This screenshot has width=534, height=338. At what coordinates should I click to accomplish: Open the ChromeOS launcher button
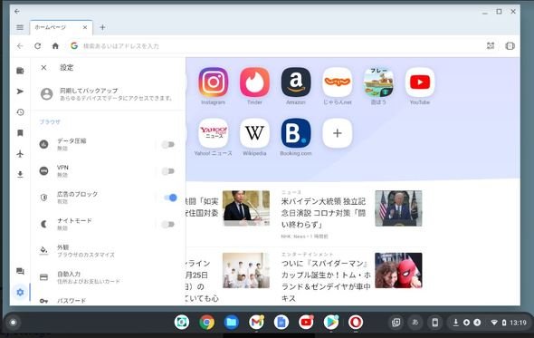pyautogui.click(x=13, y=323)
